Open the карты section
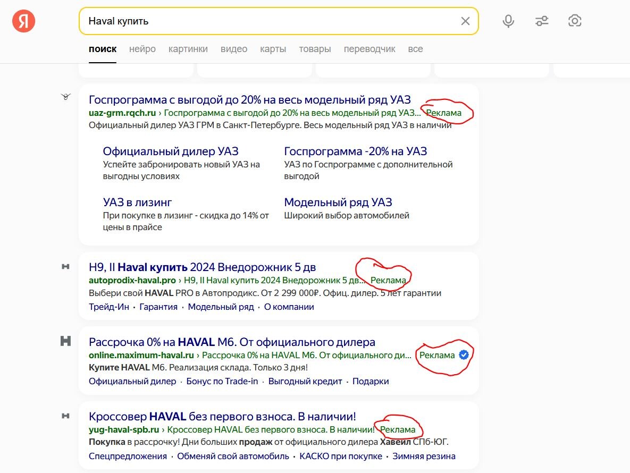The height and width of the screenshot is (473, 630). pyautogui.click(x=273, y=48)
